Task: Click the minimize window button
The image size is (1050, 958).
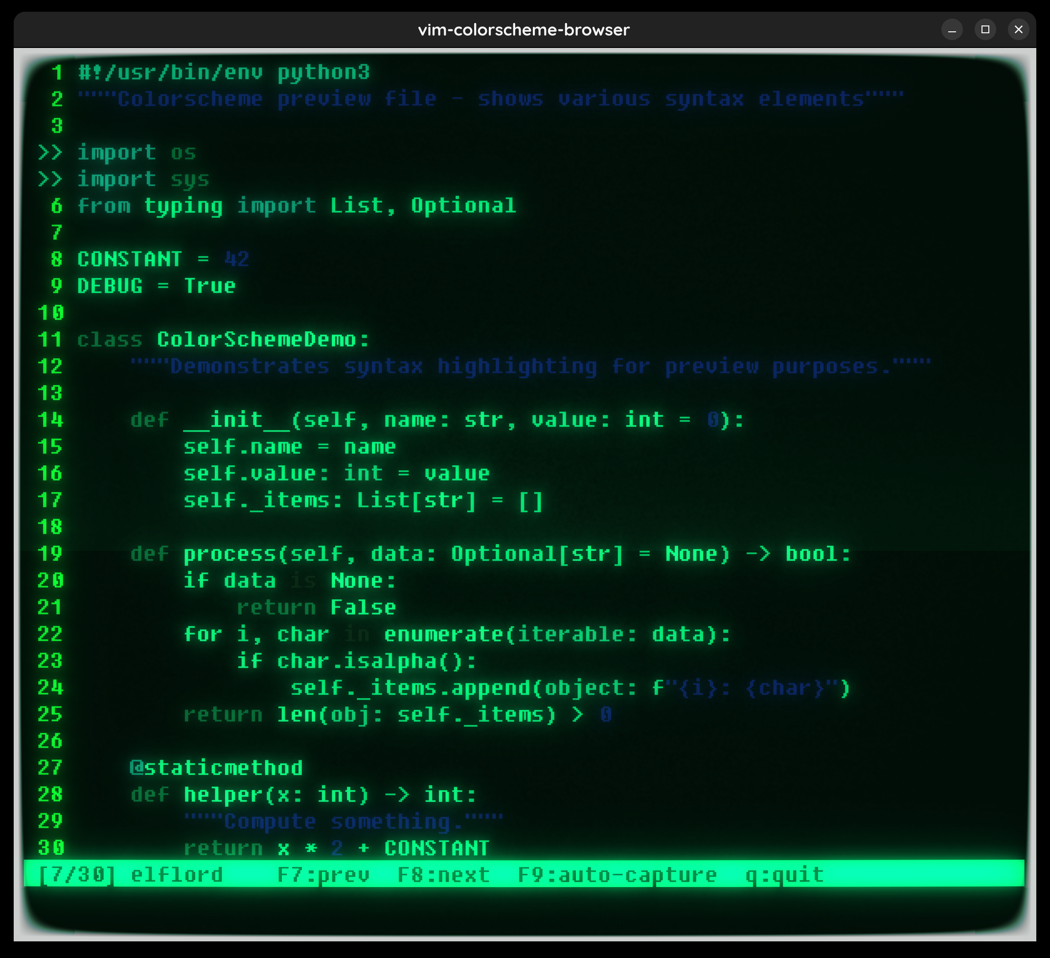Action: tap(952, 30)
